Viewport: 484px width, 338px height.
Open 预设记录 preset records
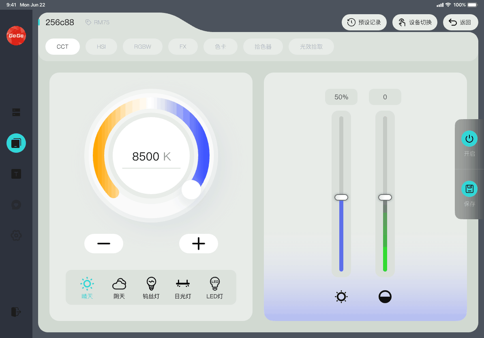[x=364, y=22]
